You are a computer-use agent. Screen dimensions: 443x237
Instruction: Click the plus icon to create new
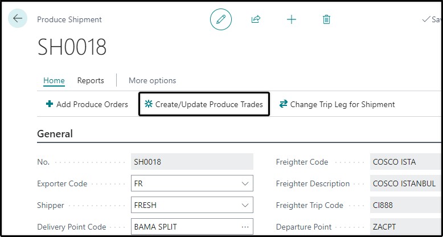point(292,19)
